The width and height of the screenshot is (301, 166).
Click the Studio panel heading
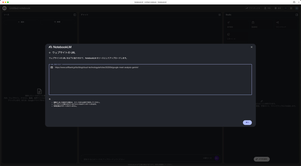[228, 15]
